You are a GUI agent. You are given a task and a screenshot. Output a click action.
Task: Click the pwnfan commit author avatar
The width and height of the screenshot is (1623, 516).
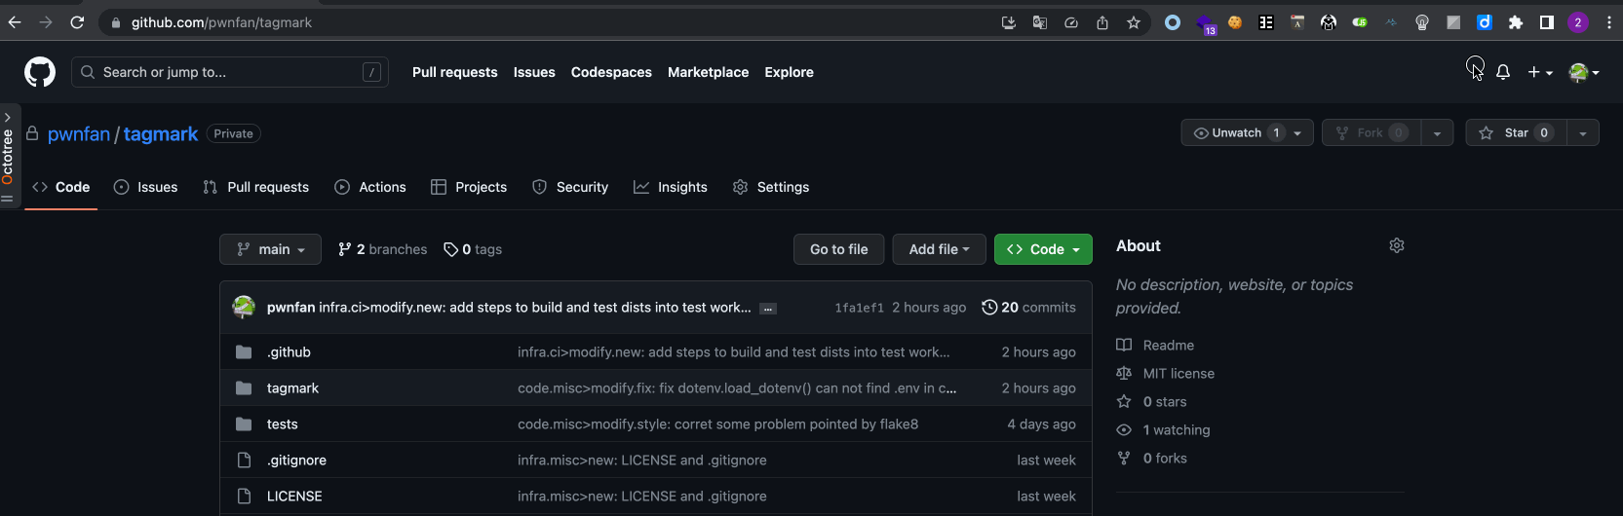click(x=244, y=307)
